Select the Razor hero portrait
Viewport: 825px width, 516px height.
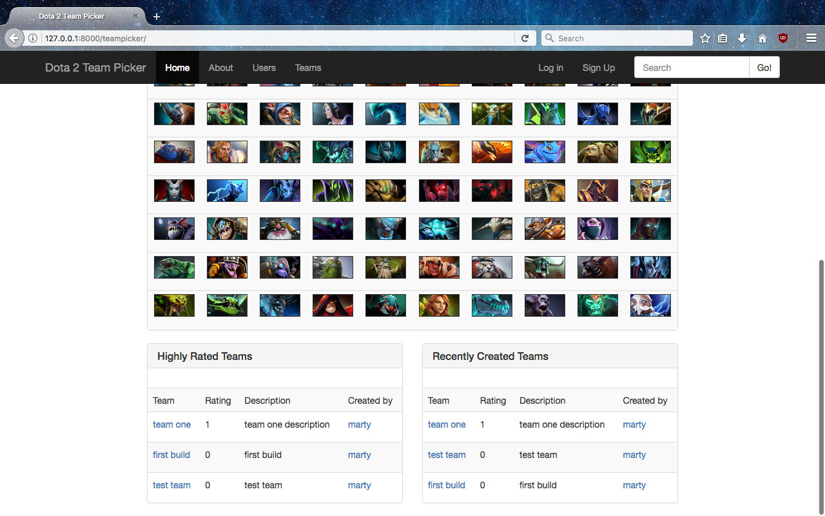(227, 190)
